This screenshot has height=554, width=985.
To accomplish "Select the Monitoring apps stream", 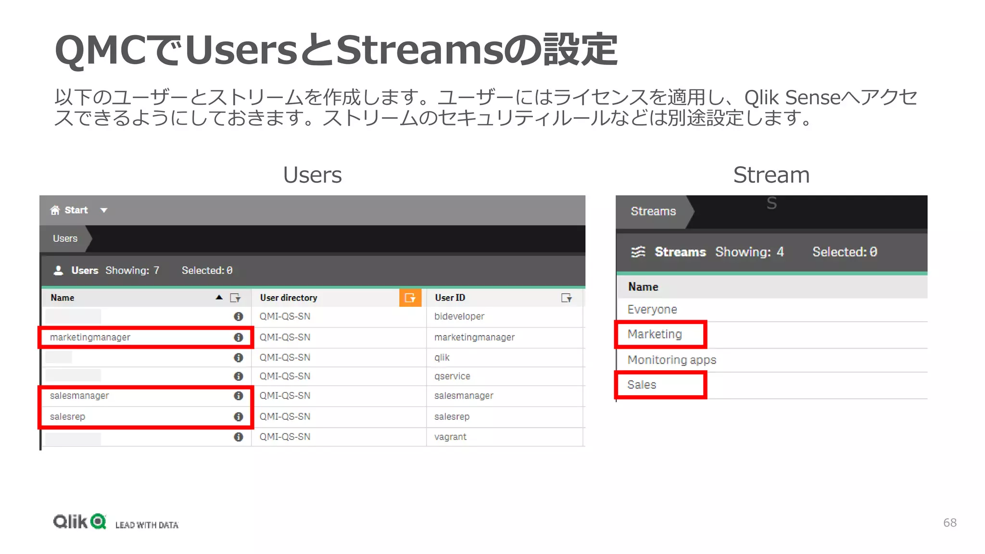I will 672,360.
